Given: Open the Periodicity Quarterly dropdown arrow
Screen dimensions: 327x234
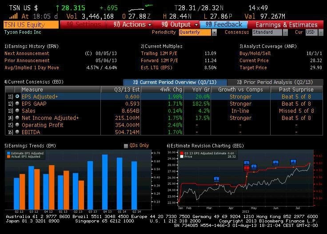Looking at the screenshot, I should (214, 32).
